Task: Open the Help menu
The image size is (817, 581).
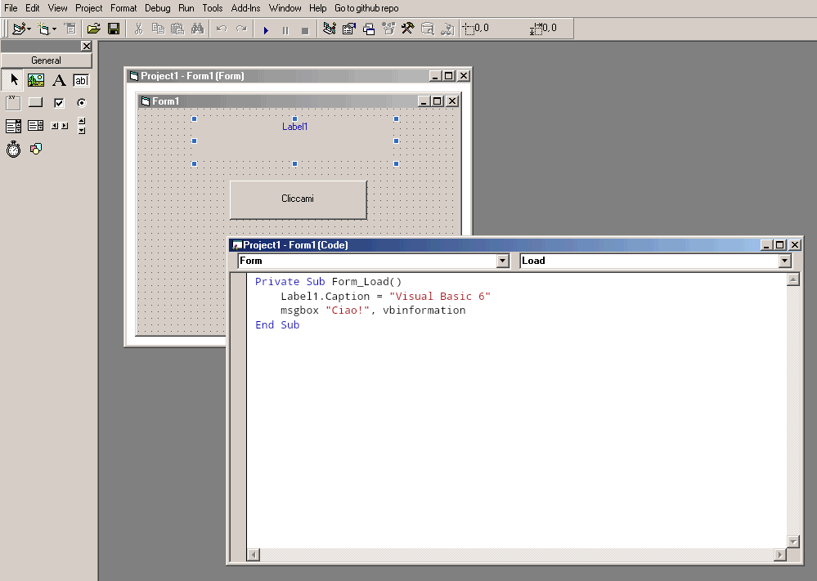Action: [317, 8]
